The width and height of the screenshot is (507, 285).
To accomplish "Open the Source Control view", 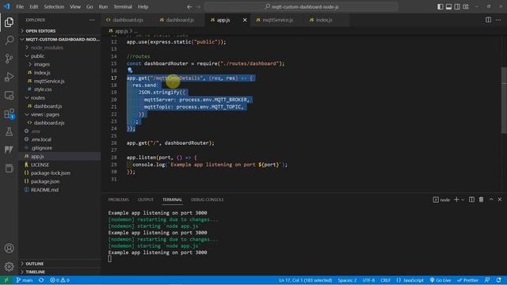I will [9, 59].
